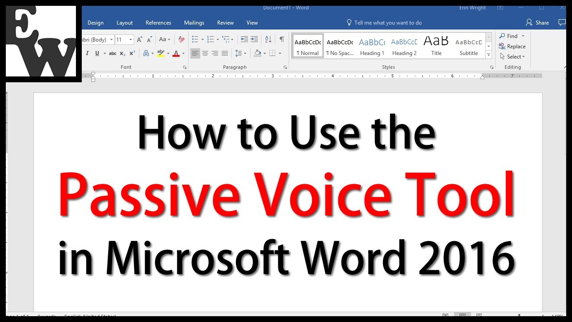Viewport: 572px width, 322px height.
Task: Go to the Review tab
Action: click(225, 23)
